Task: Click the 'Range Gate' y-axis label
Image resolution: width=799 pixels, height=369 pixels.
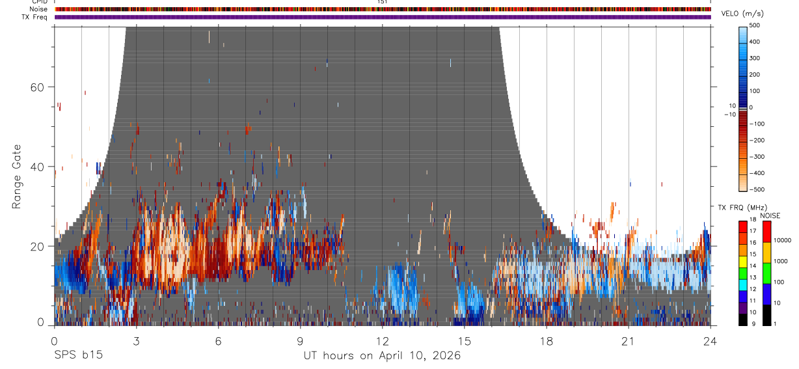Action: tap(17, 176)
